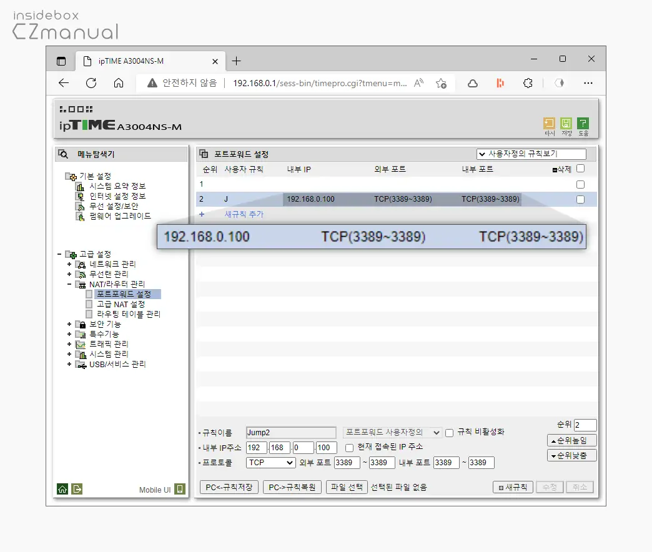
Task: Click the green help (도움) icon
Action: pos(583,124)
